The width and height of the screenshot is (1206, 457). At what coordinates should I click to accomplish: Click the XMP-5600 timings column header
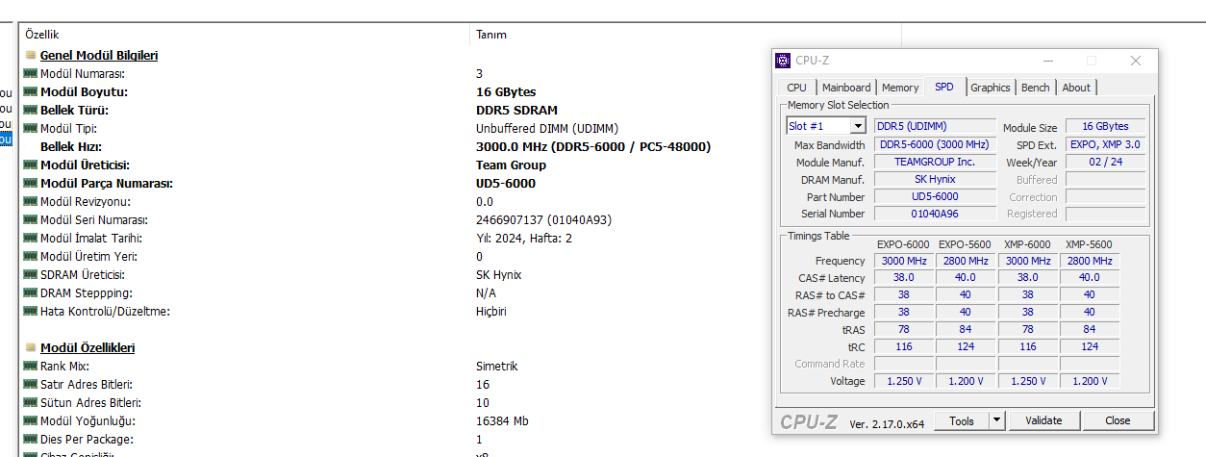1089,244
